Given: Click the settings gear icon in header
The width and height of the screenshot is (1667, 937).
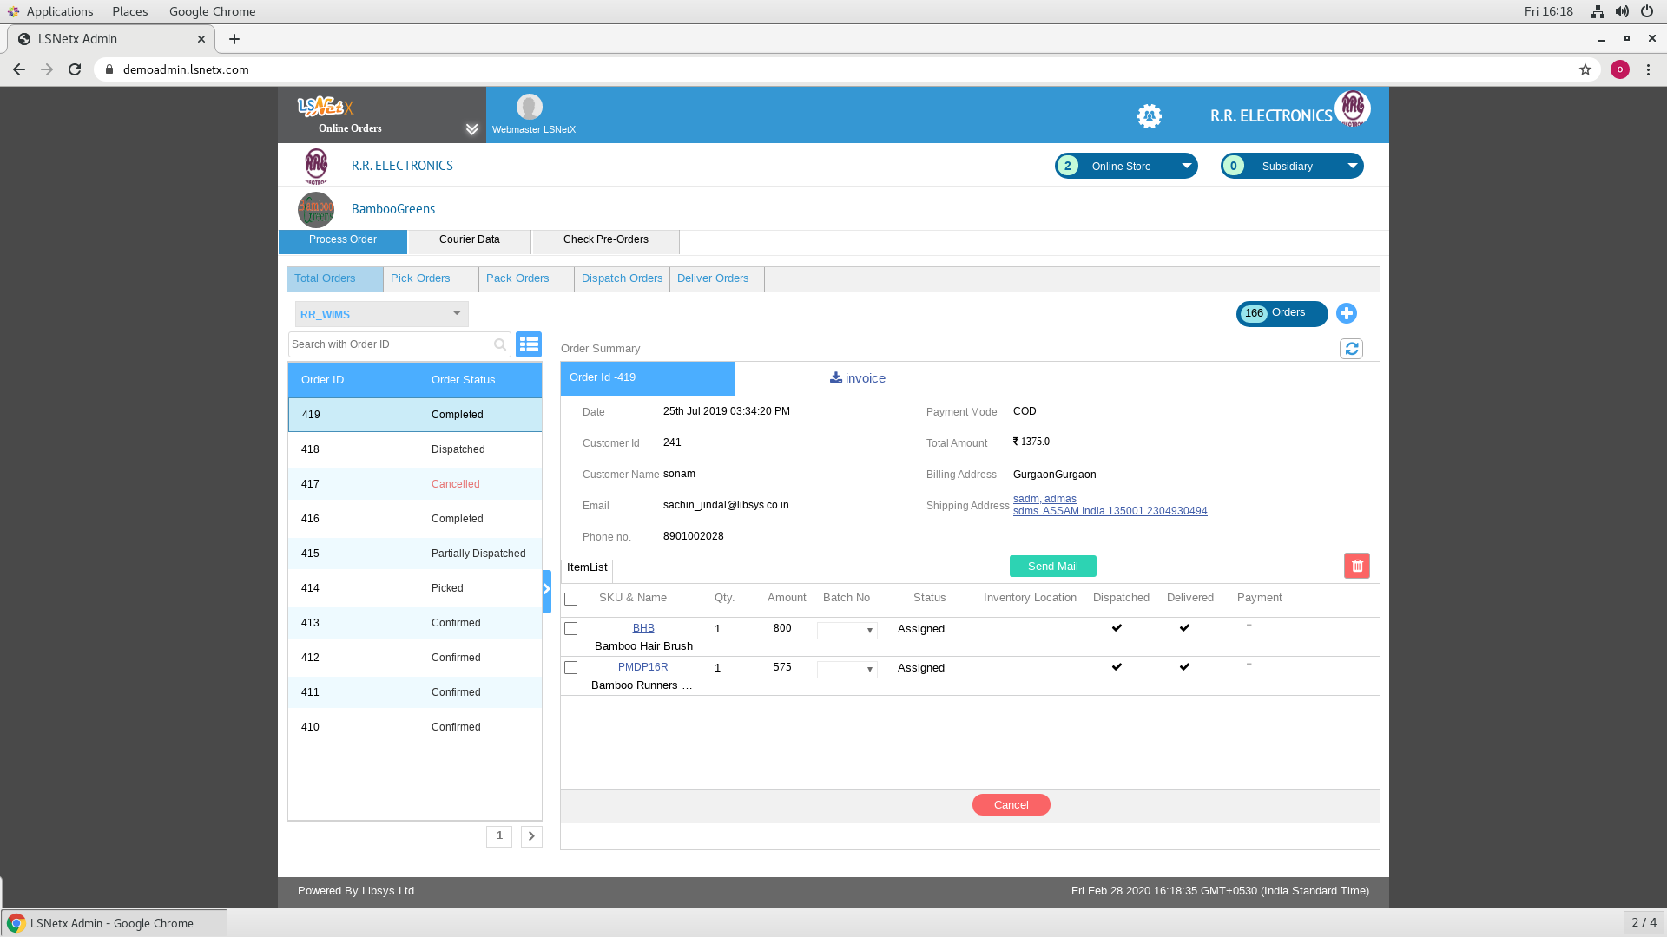Looking at the screenshot, I should 1150,115.
